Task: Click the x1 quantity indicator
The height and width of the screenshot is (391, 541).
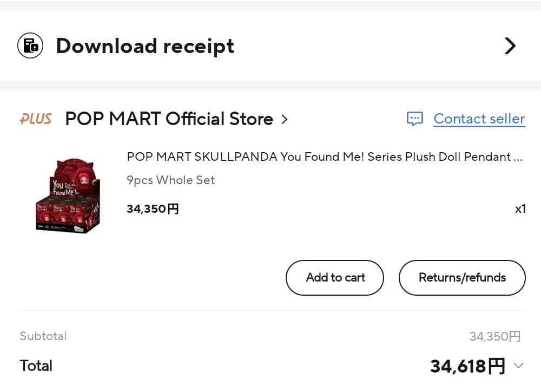Action: 520,209
